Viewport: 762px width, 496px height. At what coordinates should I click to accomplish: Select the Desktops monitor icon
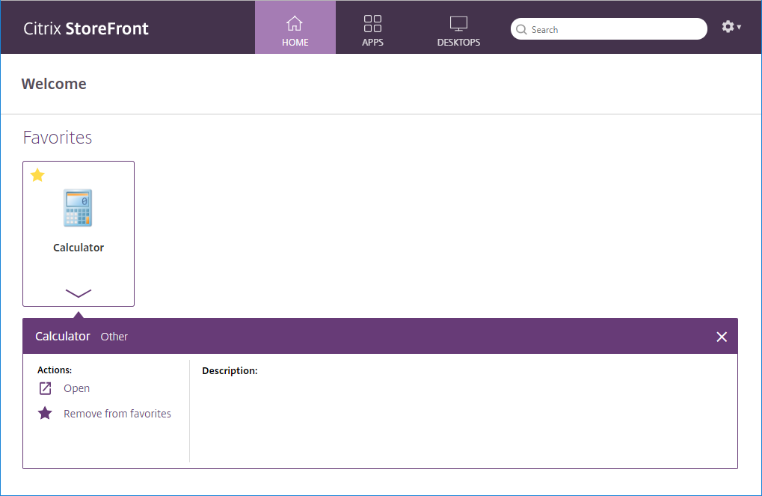point(458,23)
